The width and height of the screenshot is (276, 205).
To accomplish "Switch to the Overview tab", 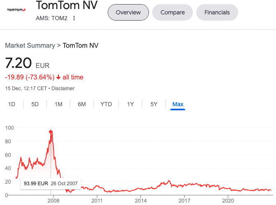I will (128, 12).
